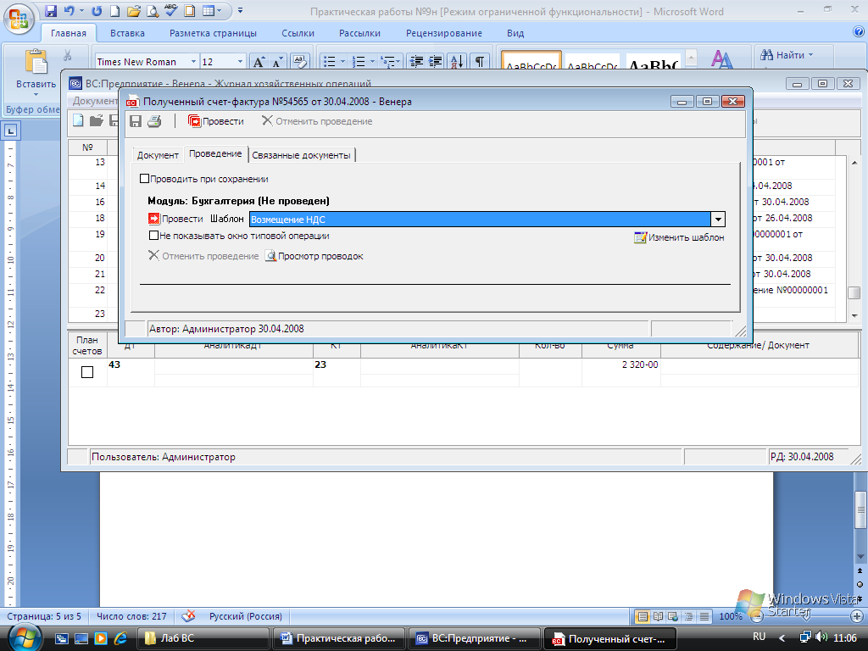Click the Word zoom in plus button
This screenshot has width=868, height=651.
857,616
